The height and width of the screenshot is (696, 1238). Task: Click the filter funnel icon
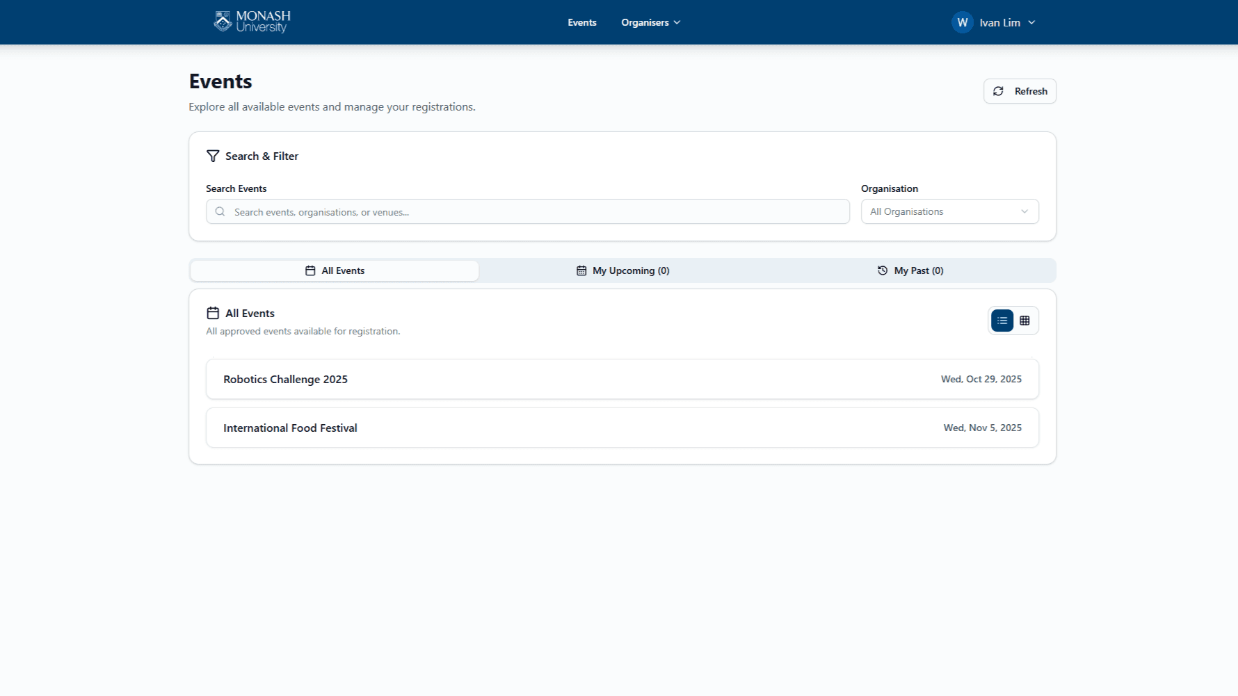click(213, 156)
